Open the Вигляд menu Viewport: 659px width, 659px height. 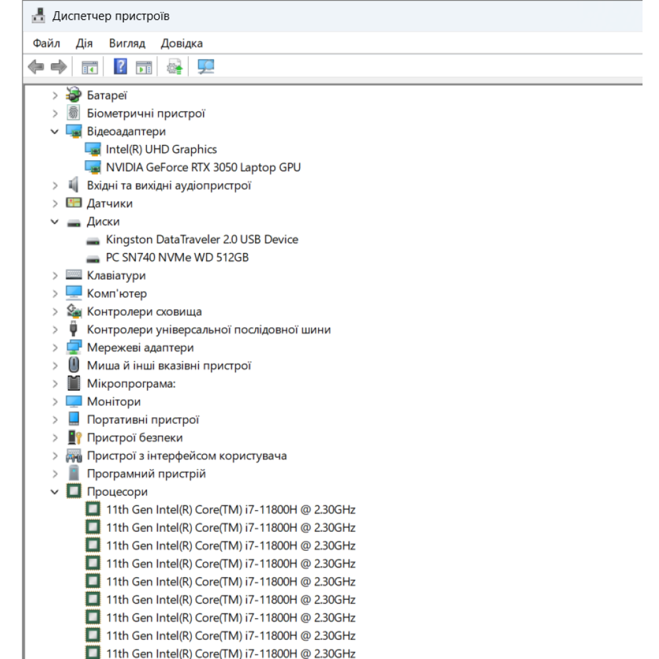coord(127,43)
